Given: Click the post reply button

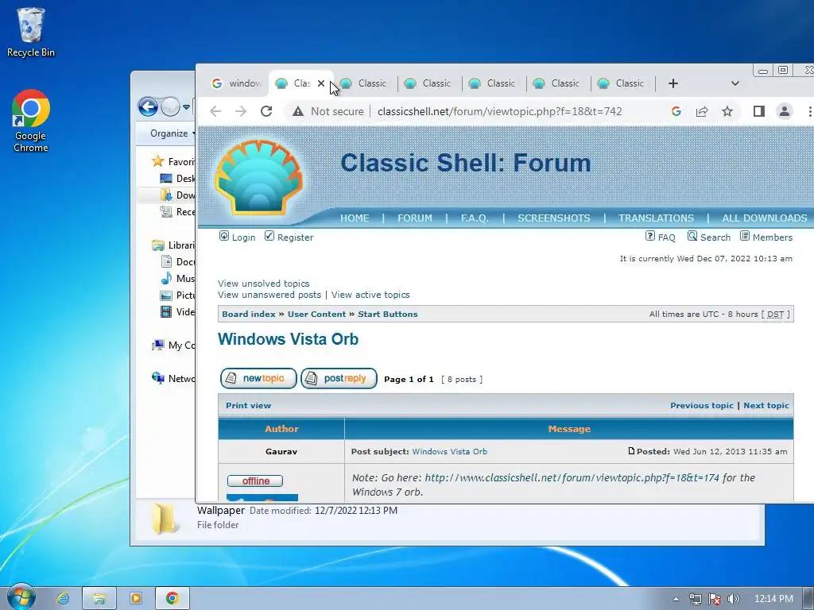Looking at the screenshot, I should click(339, 379).
